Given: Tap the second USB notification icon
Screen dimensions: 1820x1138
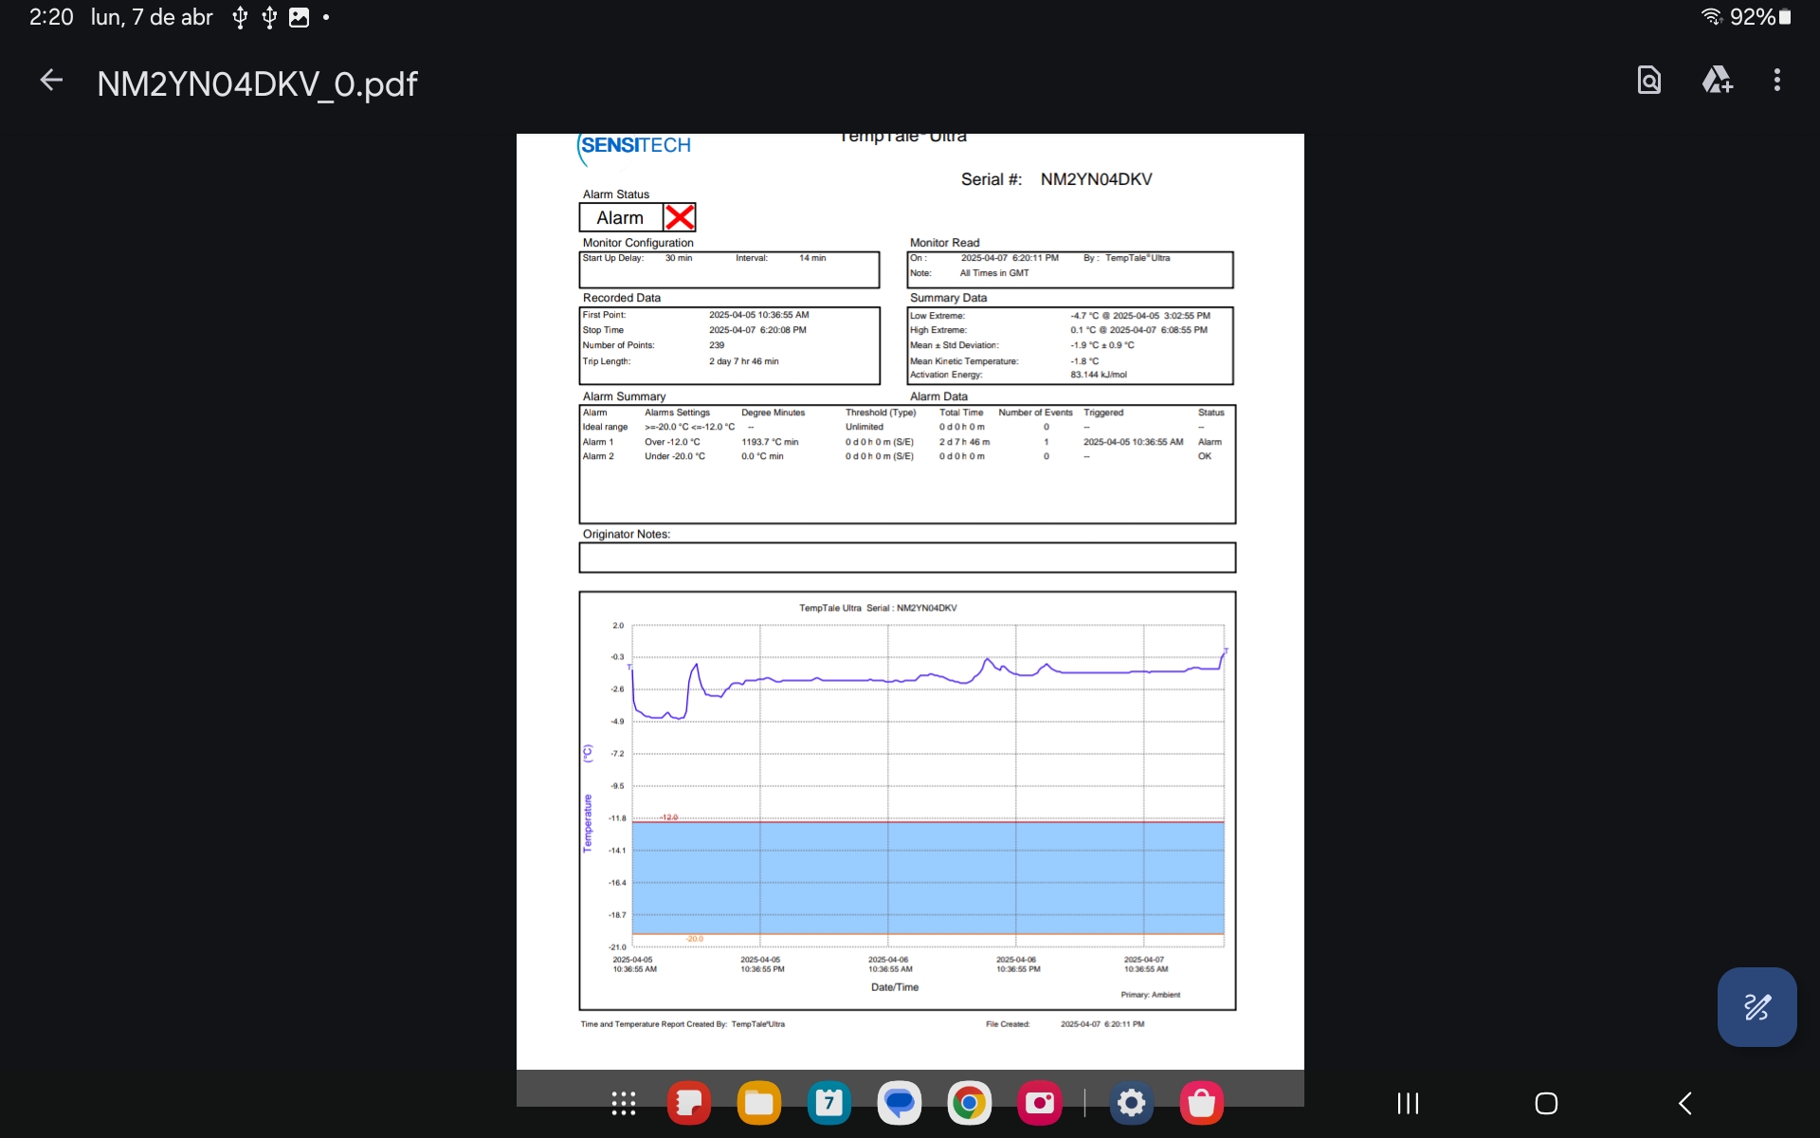Looking at the screenshot, I should point(269,17).
